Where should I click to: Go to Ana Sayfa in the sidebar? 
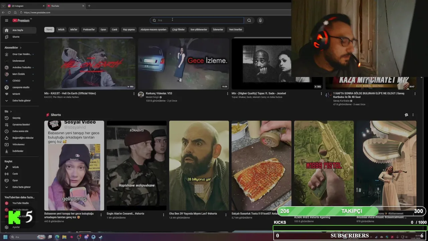tap(19, 30)
